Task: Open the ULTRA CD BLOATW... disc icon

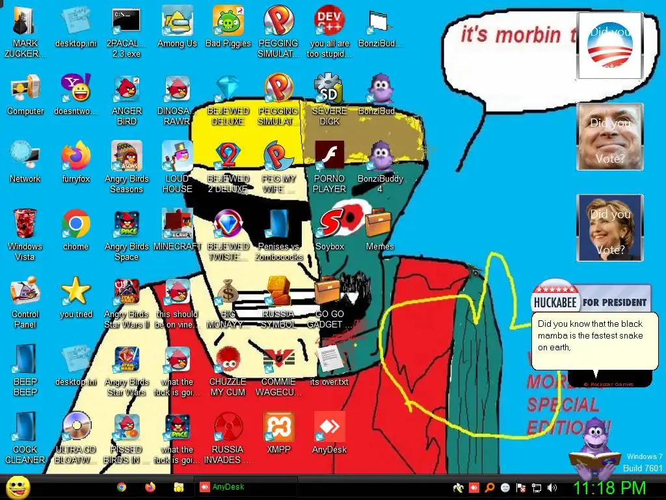Action: pyautogui.click(x=77, y=426)
